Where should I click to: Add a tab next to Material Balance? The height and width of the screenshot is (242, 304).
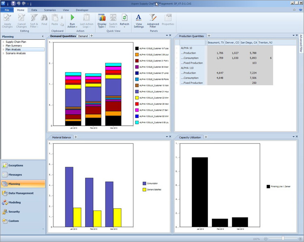point(76,137)
